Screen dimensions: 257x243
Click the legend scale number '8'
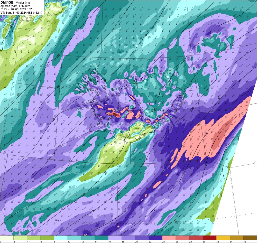pos(55,241)
